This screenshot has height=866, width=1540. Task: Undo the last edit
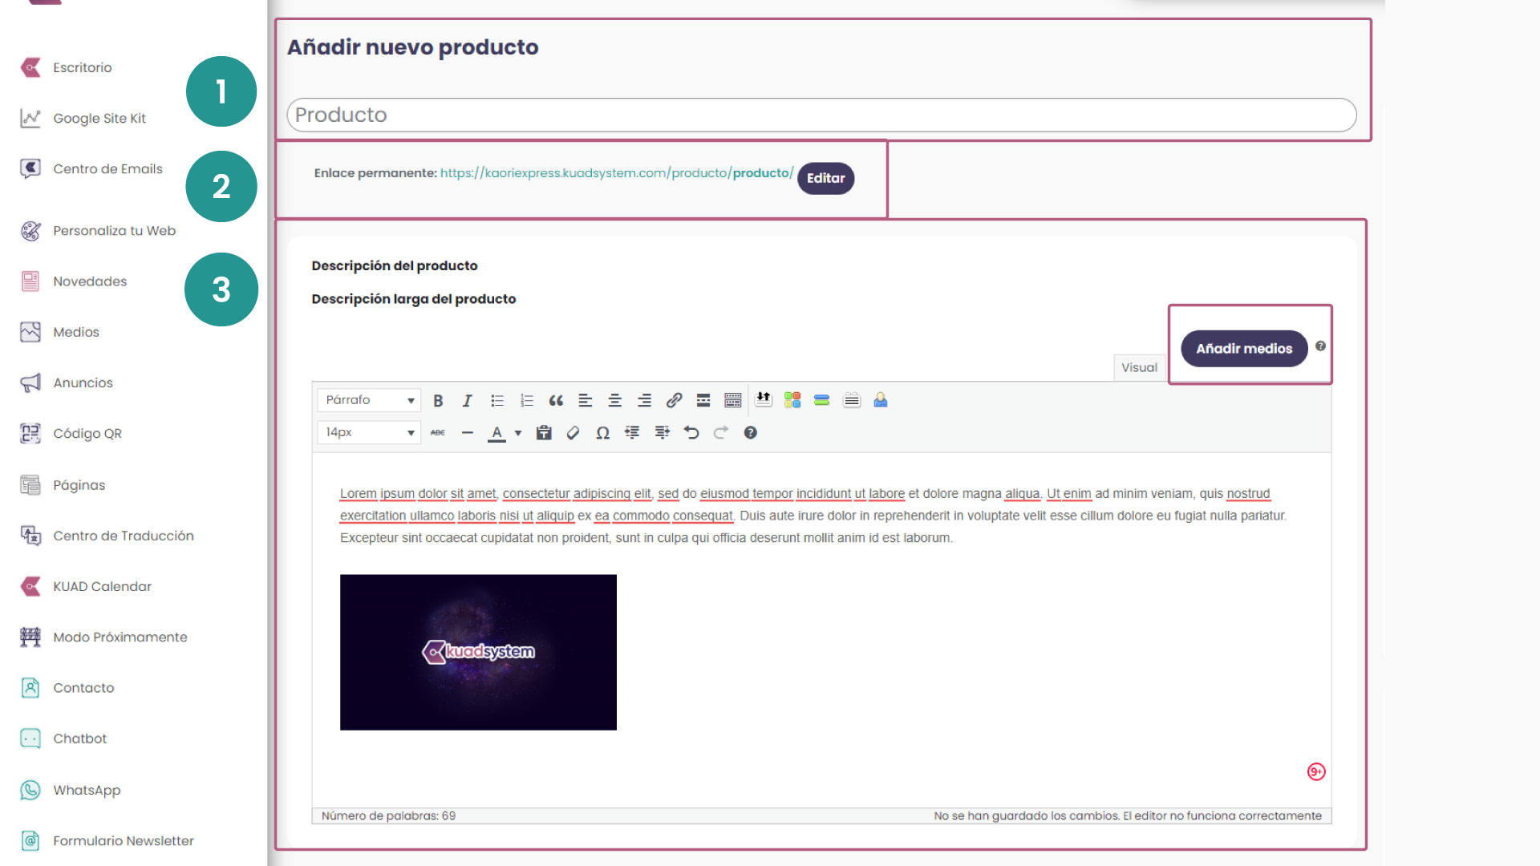691,432
